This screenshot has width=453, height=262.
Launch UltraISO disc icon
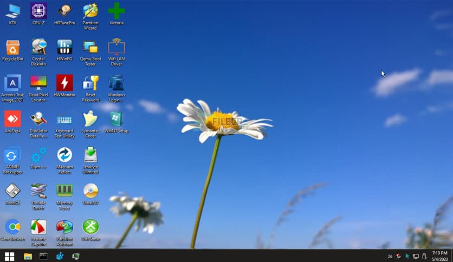(90, 194)
